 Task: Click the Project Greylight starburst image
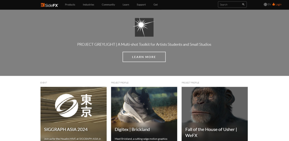click(144, 27)
